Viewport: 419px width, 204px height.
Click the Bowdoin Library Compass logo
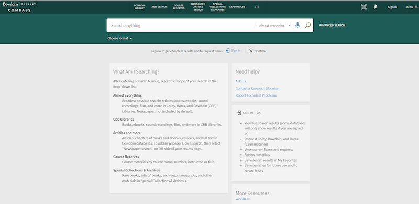(19, 7)
